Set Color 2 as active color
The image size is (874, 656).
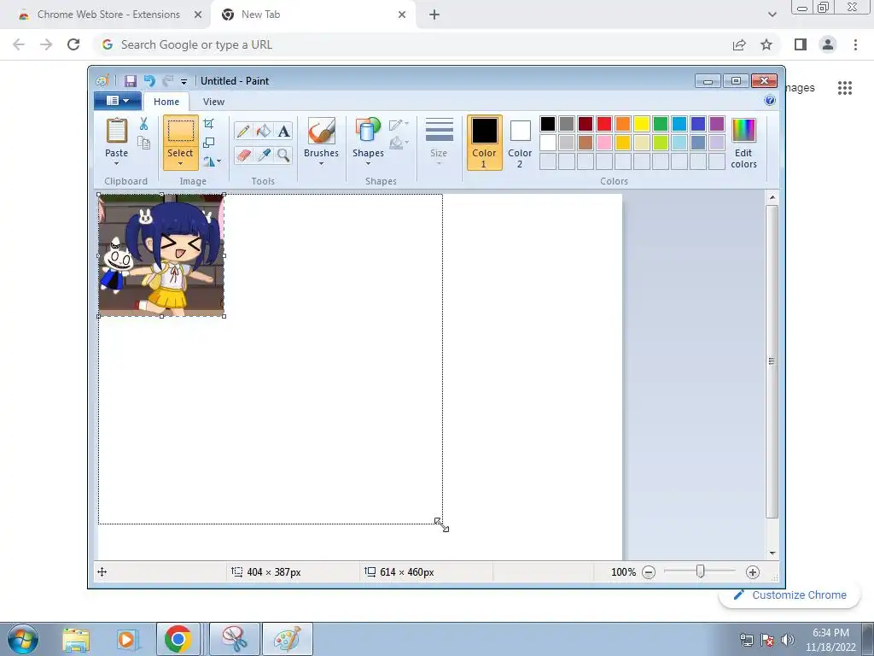[520, 143]
